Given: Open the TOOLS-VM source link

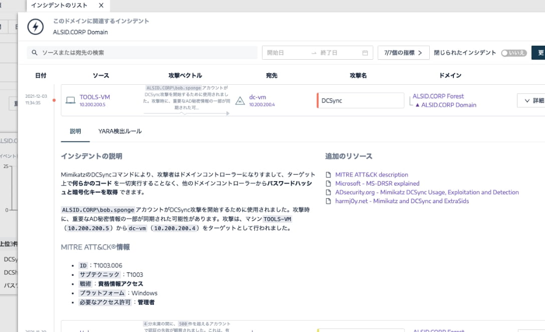Looking at the screenshot, I should [x=95, y=97].
